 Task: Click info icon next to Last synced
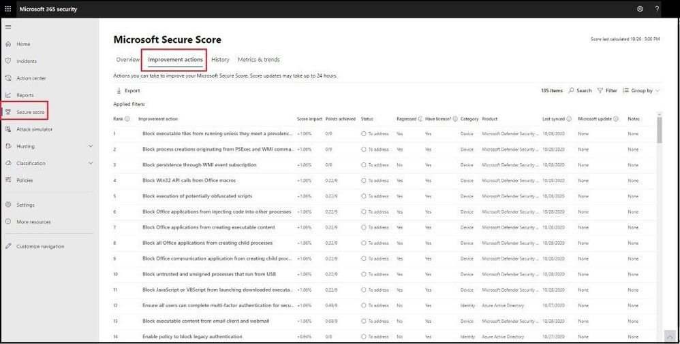[x=569, y=118]
